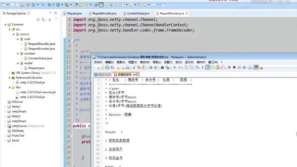This screenshot has width=297, height=167.
Task: Click Notepad++ Find icon
Action: coord(162,67)
